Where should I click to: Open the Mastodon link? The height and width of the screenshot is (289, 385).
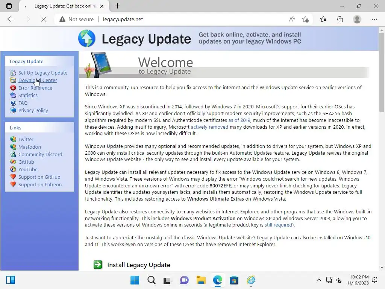(x=30, y=147)
